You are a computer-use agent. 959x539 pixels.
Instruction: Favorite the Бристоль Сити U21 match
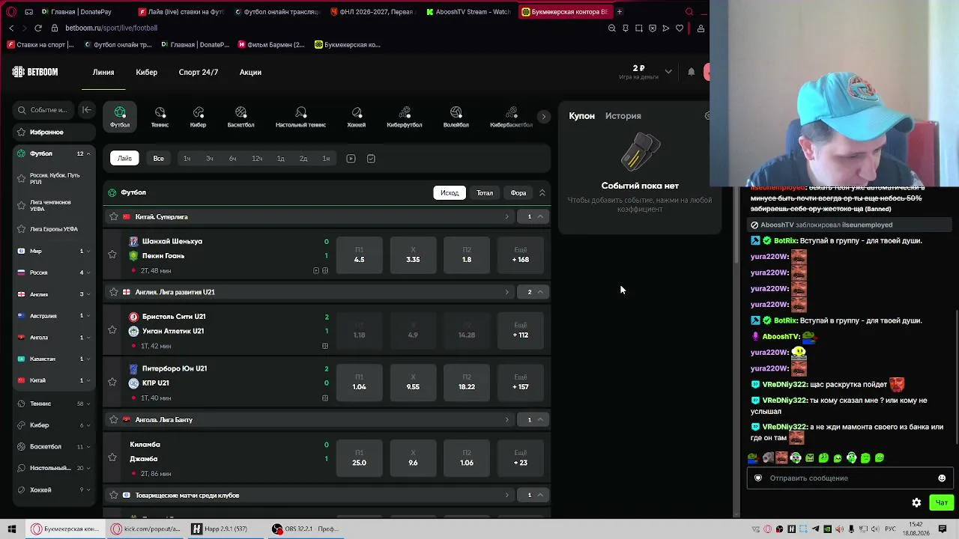112,330
